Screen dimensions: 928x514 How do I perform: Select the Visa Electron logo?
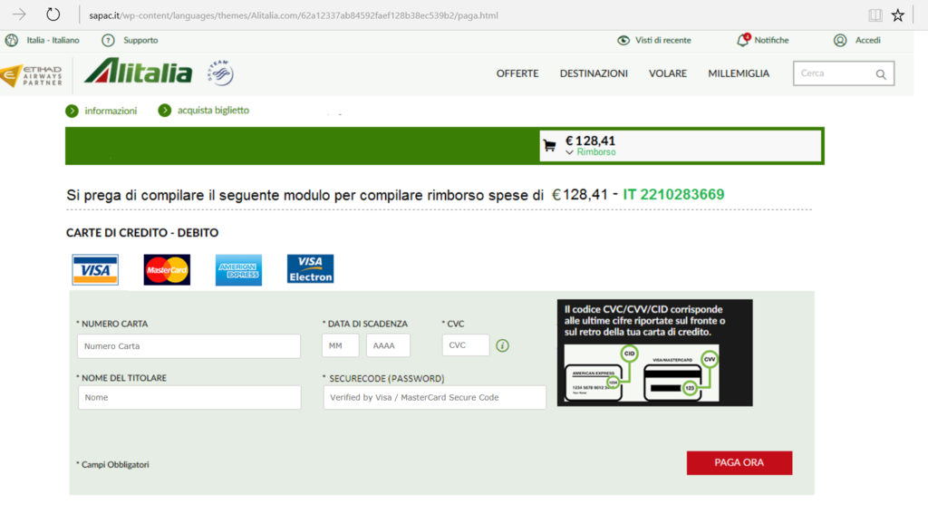(x=310, y=269)
